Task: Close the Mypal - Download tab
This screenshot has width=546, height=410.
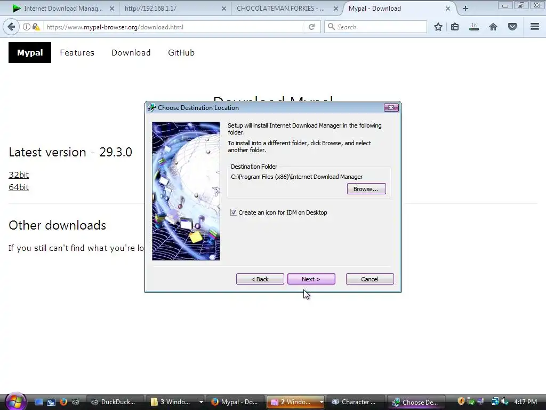Action: (448, 9)
